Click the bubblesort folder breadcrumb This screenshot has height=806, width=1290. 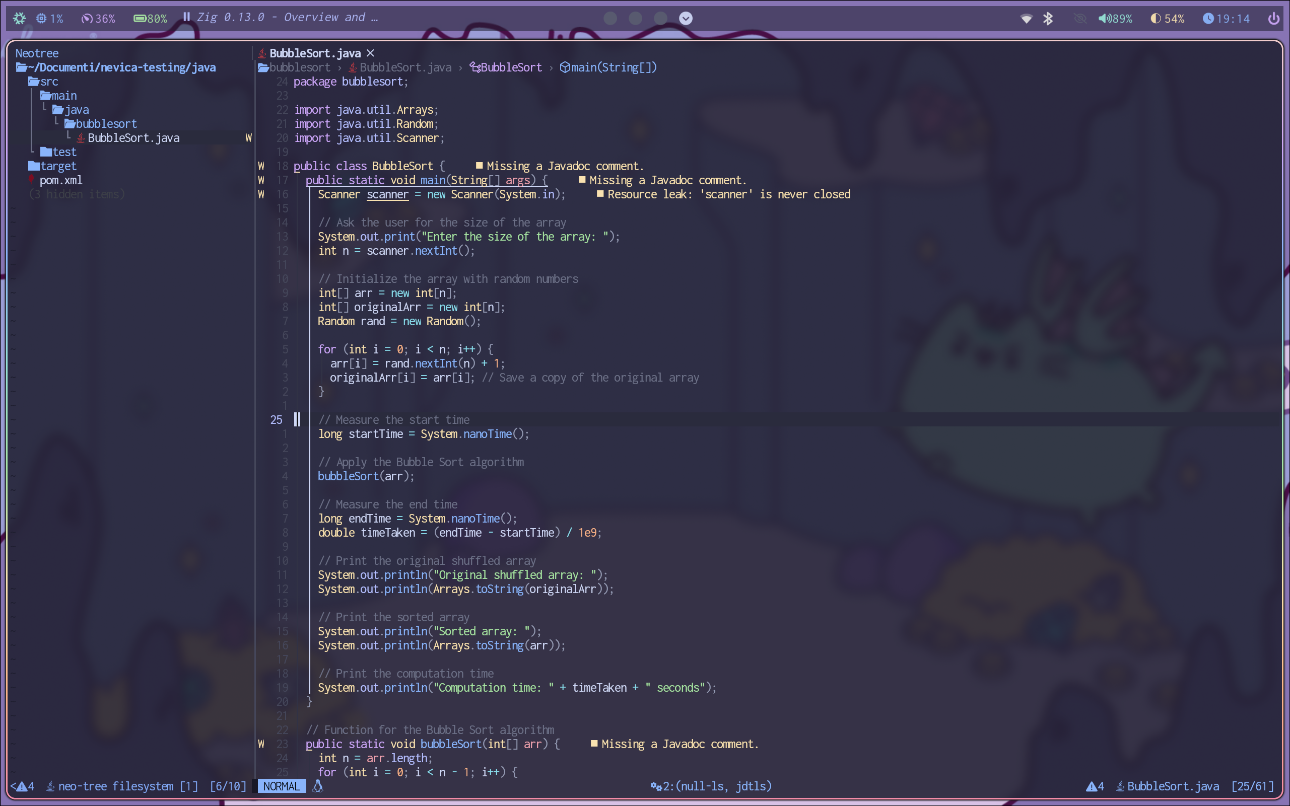click(x=294, y=67)
